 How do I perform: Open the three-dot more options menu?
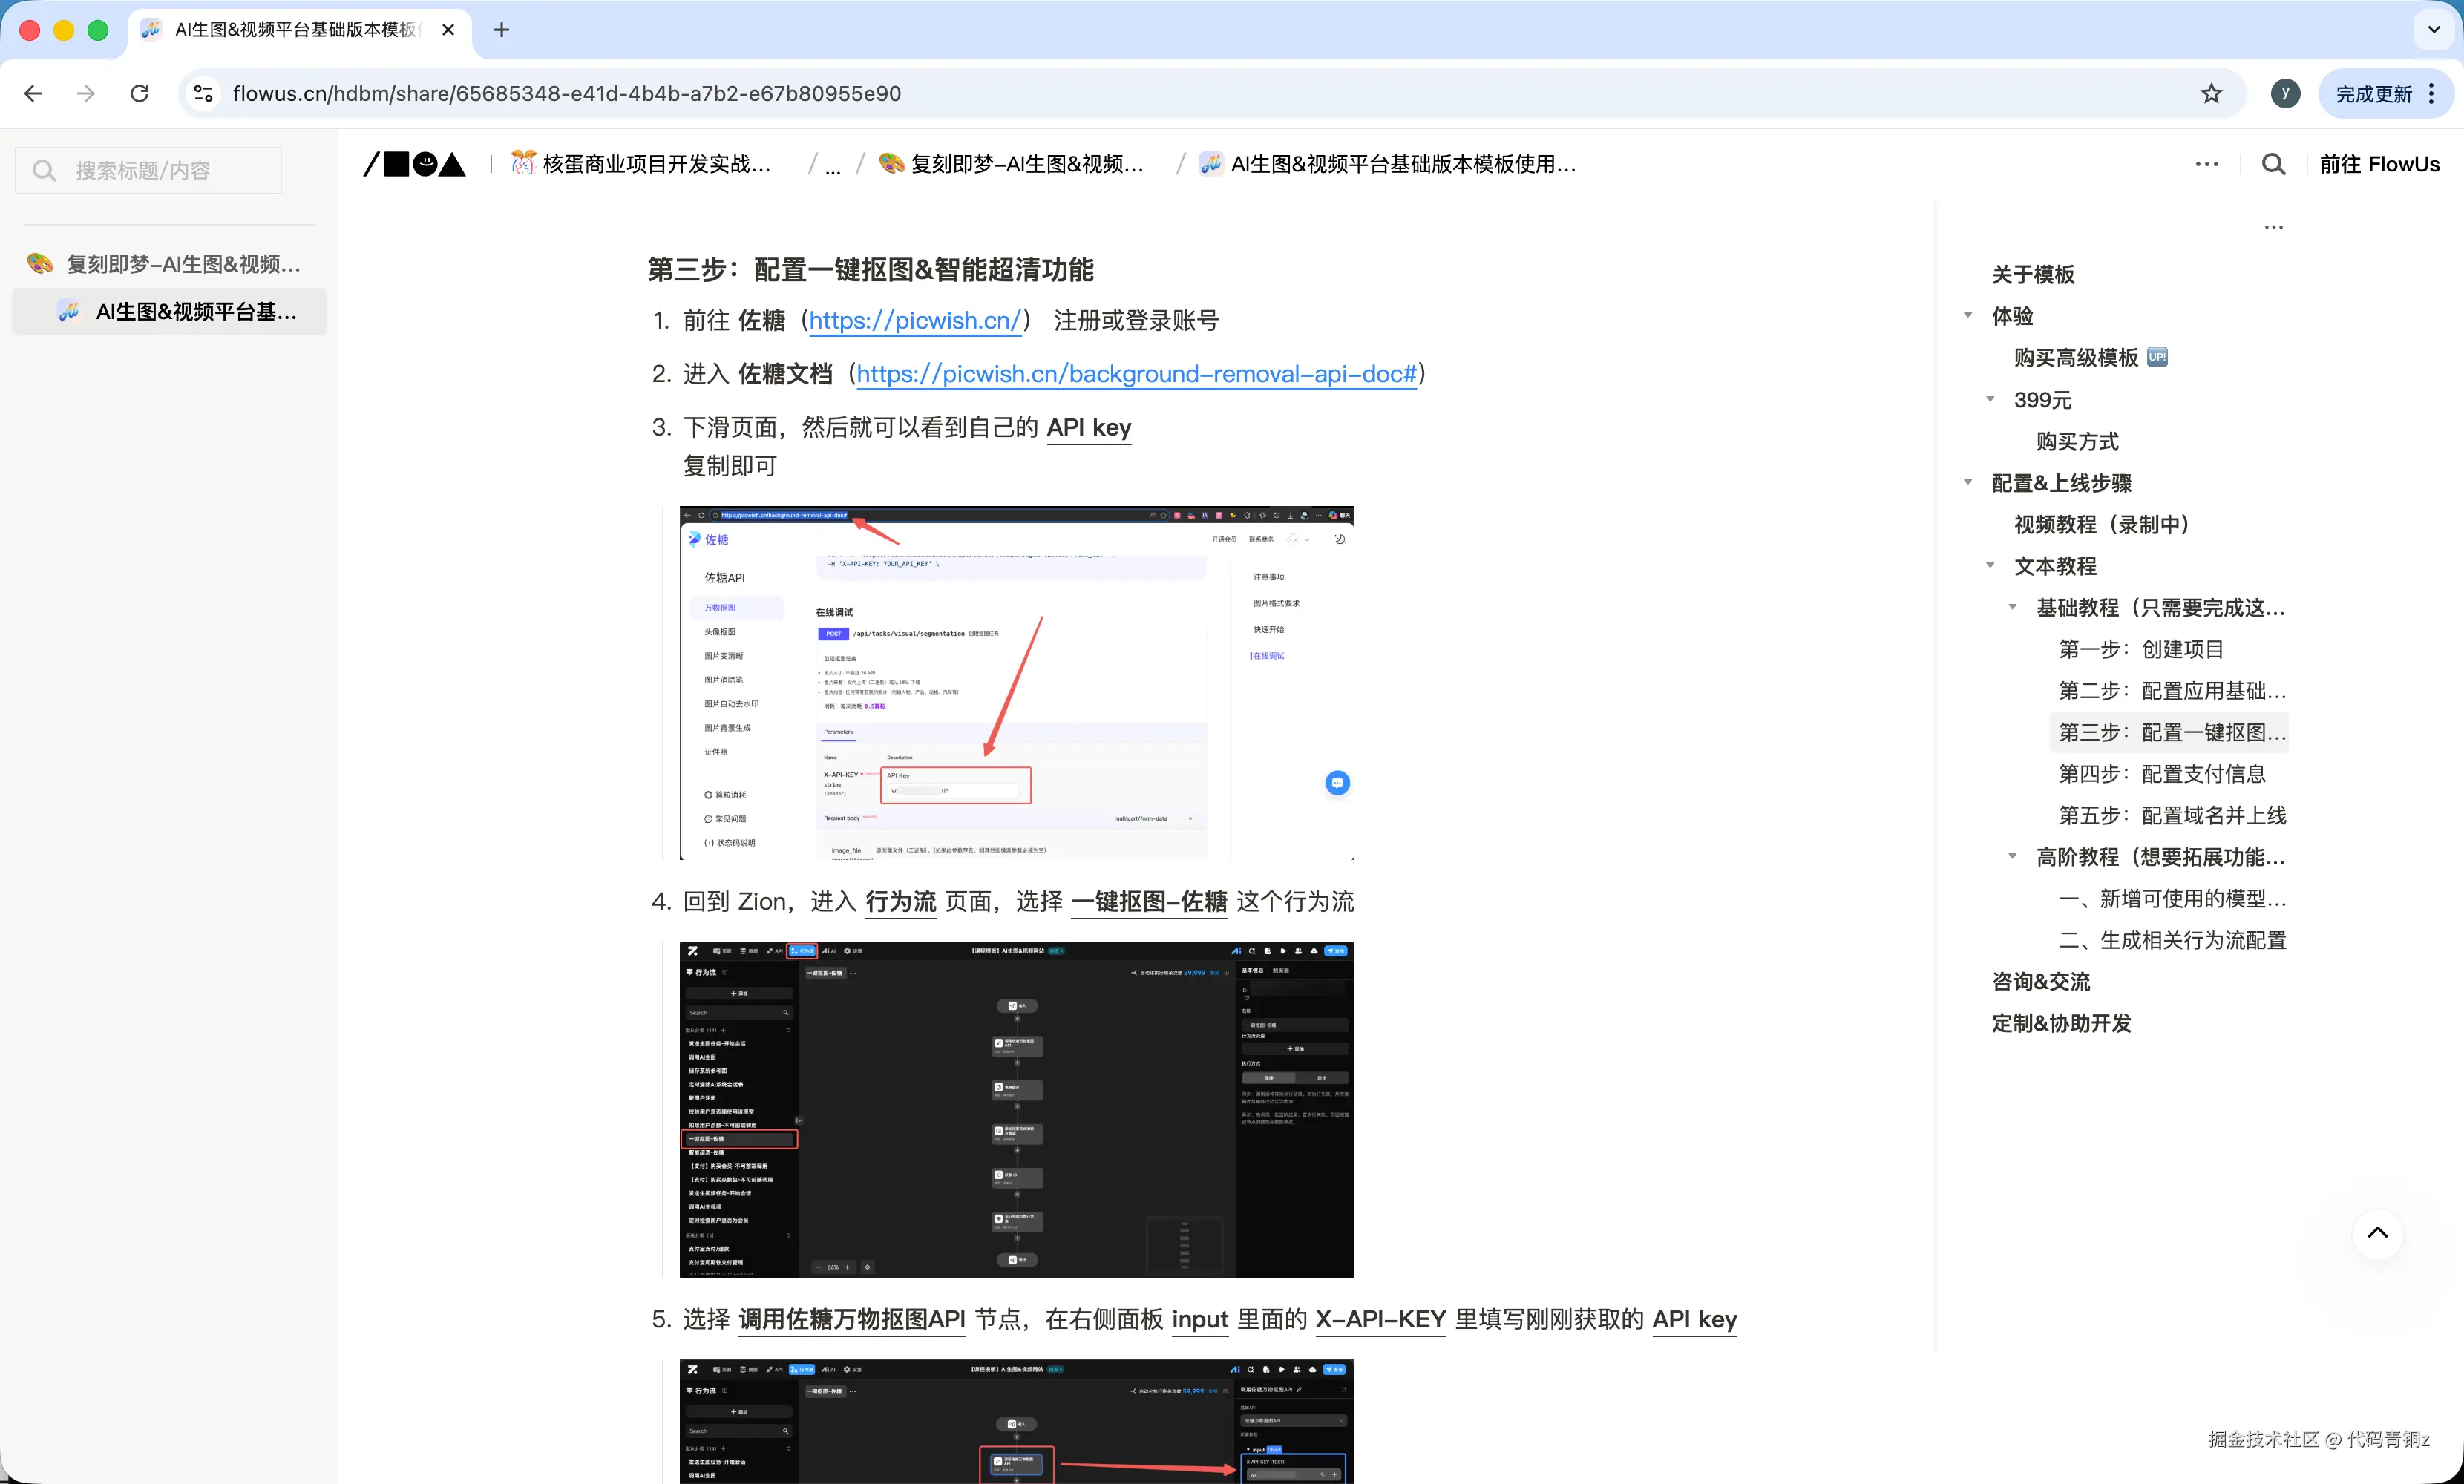[x=2206, y=164]
